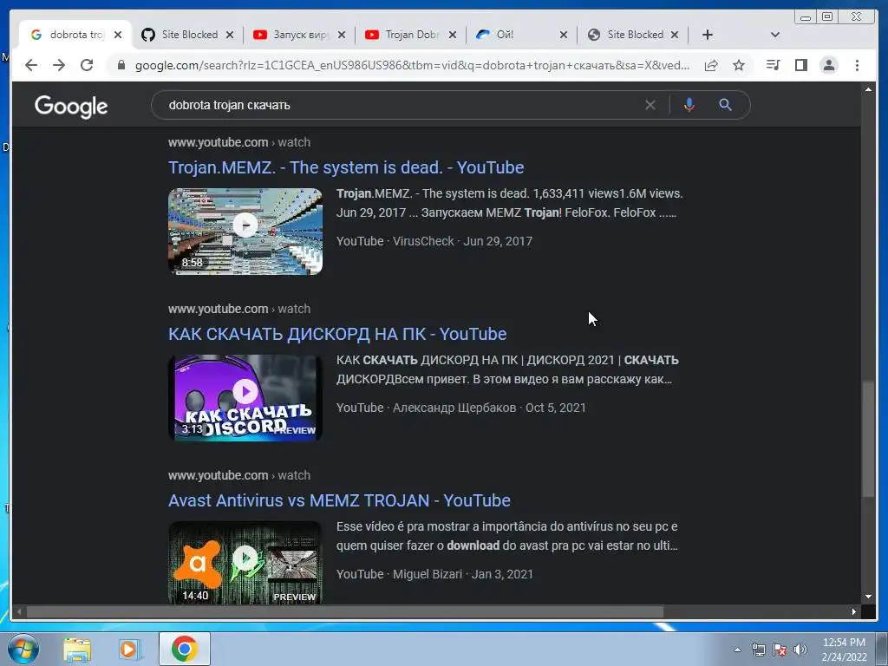Open the tab search dropdown arrow
This screenshot has height=666, width=888.
pyautogui.click(x=774, y=35)
